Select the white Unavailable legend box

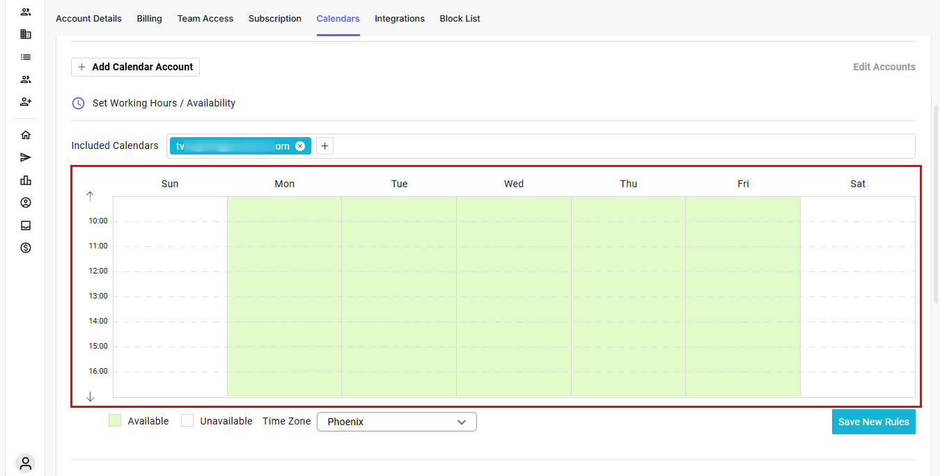click(187, 421)
